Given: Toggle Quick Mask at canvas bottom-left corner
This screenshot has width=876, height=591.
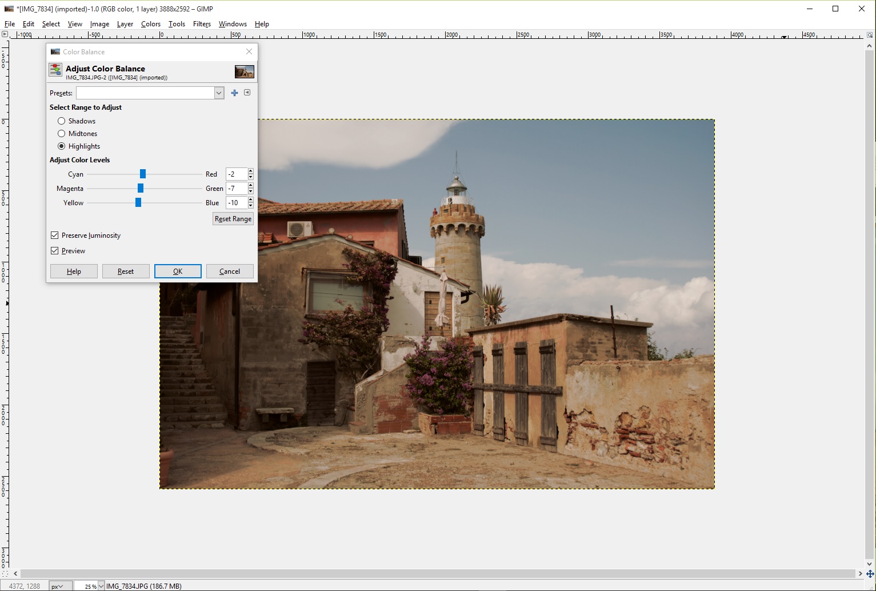Looking at the screenshot, I should 5,573.
